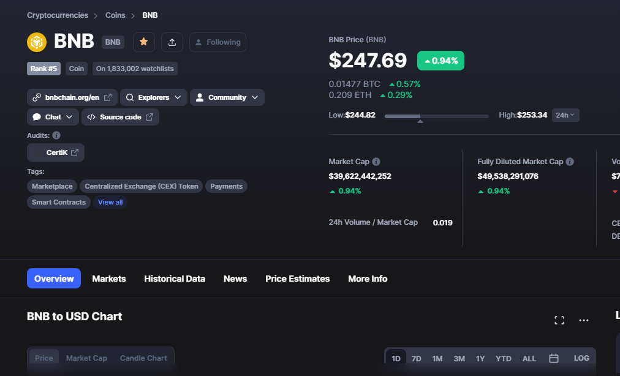
Task: Click the green 0.94% price change badge
Action: click(440, 61)
